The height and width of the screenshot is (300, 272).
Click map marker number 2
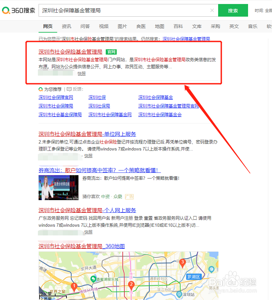click(131, 285)
